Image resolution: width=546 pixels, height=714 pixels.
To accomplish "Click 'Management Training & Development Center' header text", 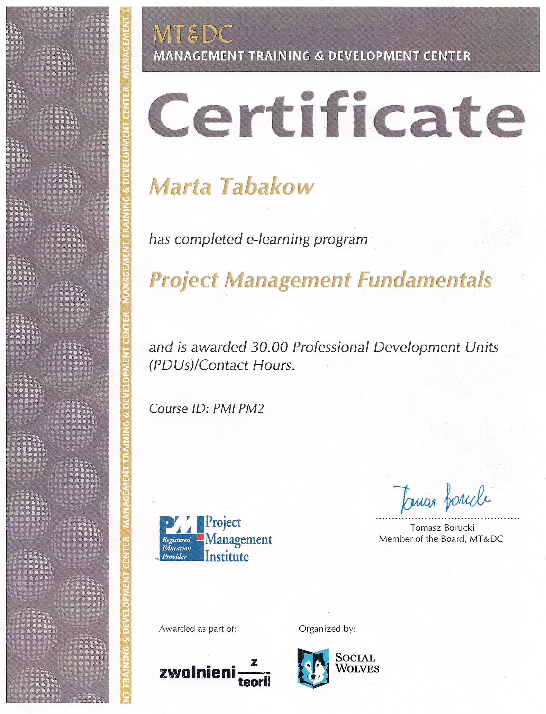I will 312,56.
